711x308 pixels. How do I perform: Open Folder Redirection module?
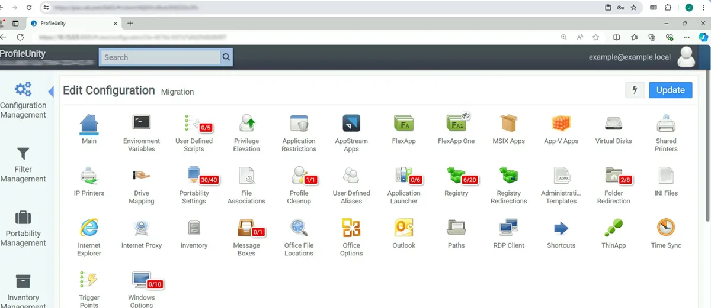point(614,185)
